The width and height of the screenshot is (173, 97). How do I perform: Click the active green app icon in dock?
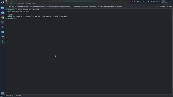[x=2, y=42]
